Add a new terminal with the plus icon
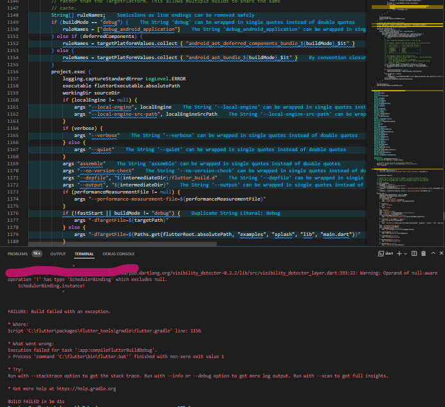Image resolution: width=445 pixels, height=407 pixels. (x=399, y=253)
